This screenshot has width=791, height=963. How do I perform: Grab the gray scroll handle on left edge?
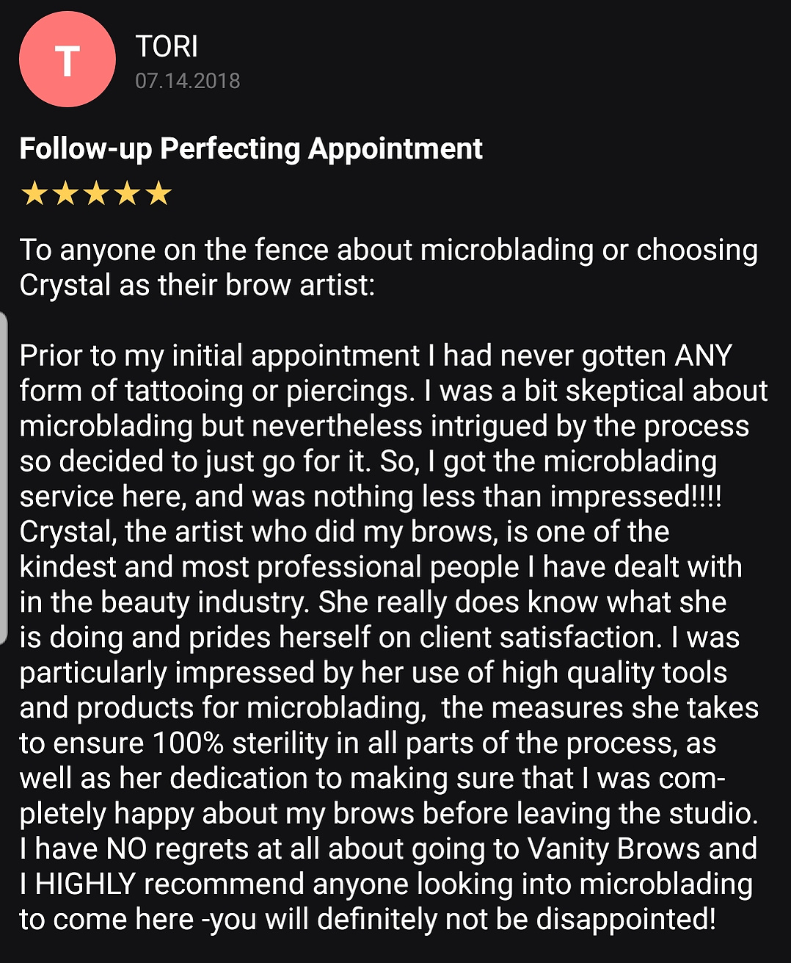(3, 479)
